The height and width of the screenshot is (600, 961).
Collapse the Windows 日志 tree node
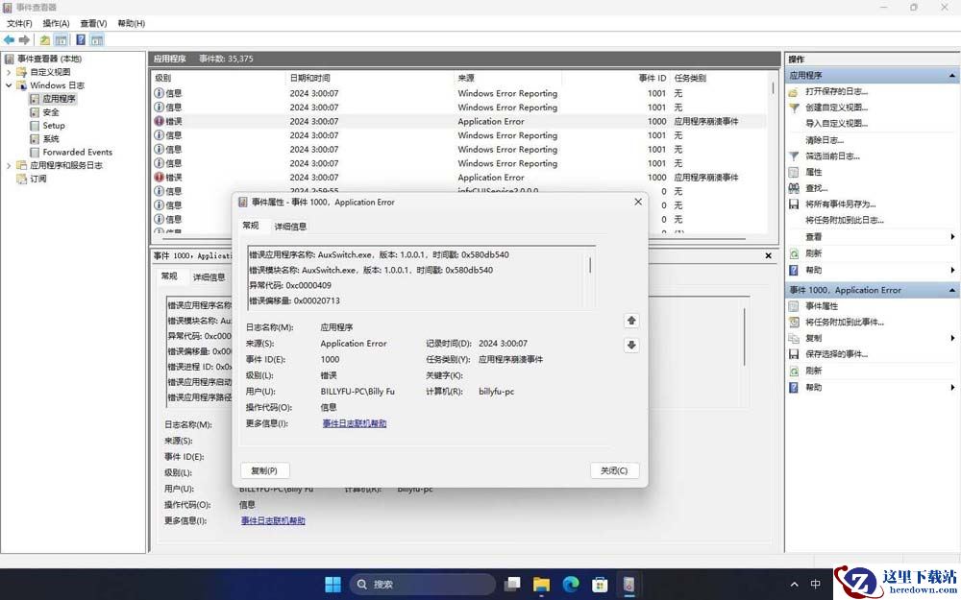(x=9, y=85)
